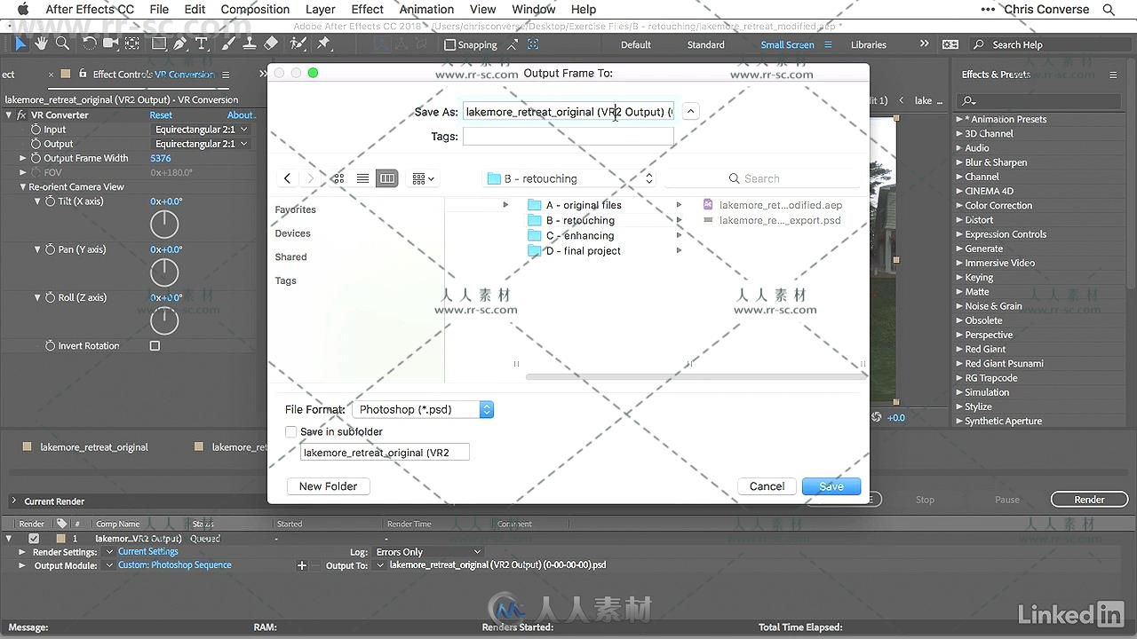The height and width of the screenshot is (639, 1137).
Task: Toggle the Snapping checkbox
Action: [x=449, y=44]
